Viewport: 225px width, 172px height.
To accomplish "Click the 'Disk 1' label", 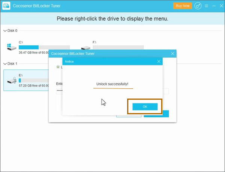I will (12, 64).
